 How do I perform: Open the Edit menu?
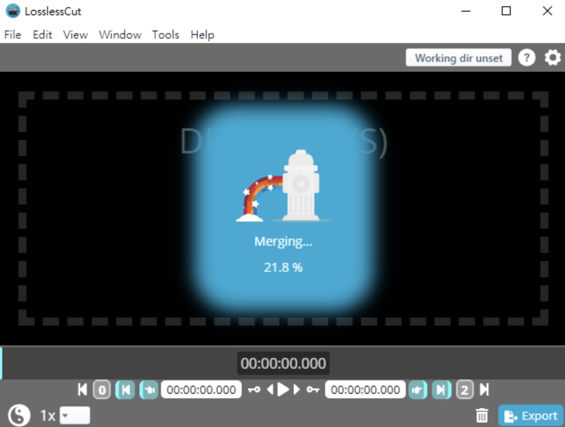(43, 35)
